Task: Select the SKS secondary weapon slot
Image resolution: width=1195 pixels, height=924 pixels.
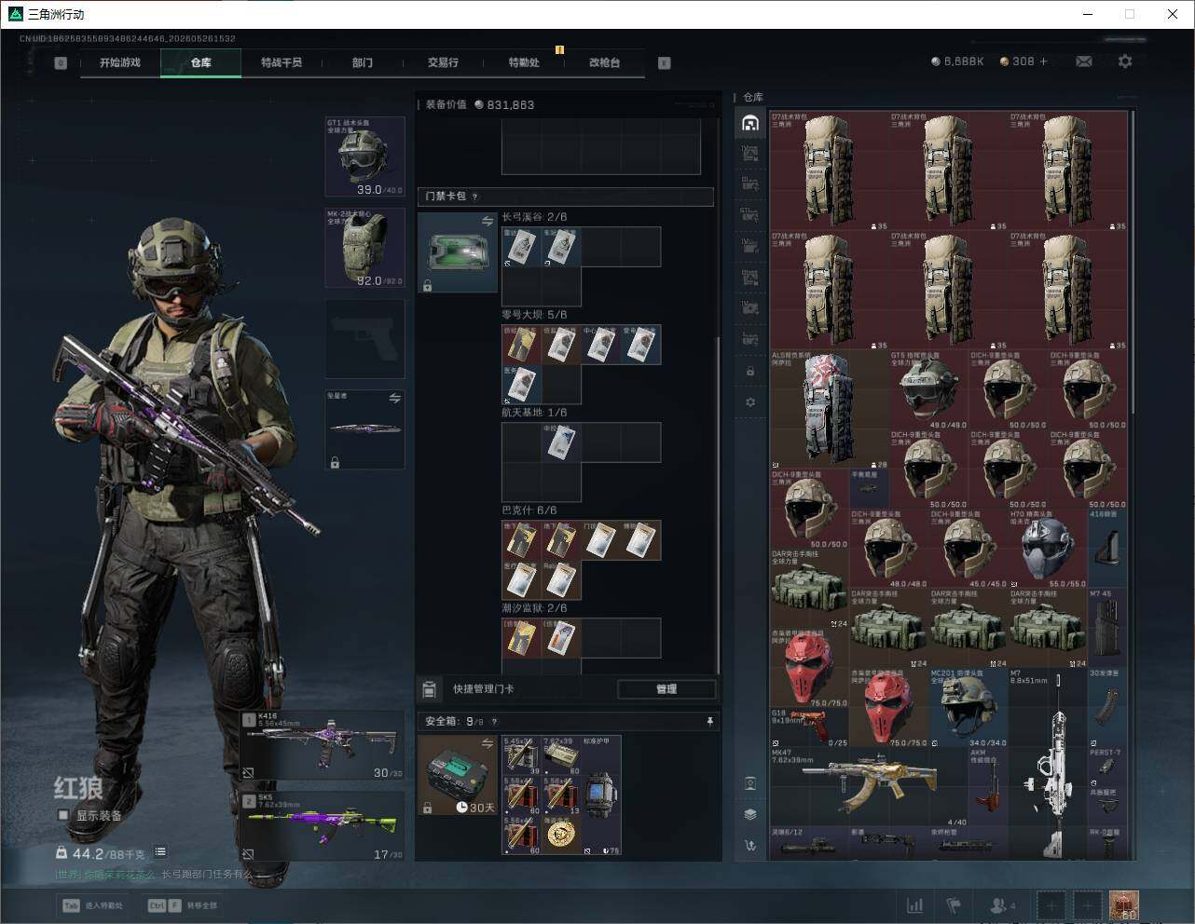Action: (323, 826)
